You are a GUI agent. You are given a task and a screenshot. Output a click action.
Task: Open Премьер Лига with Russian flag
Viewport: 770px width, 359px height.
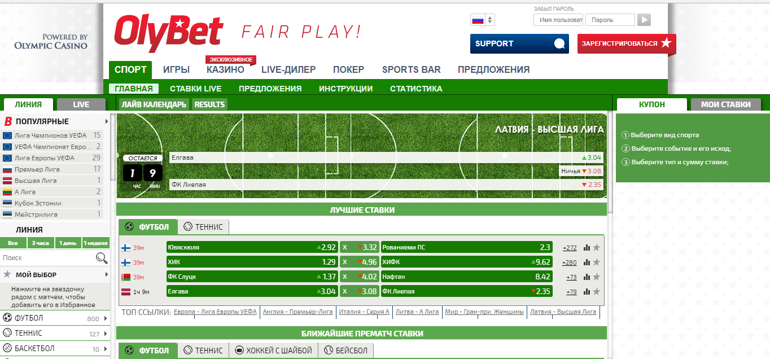pyautogui.click(x=52, y=169)
